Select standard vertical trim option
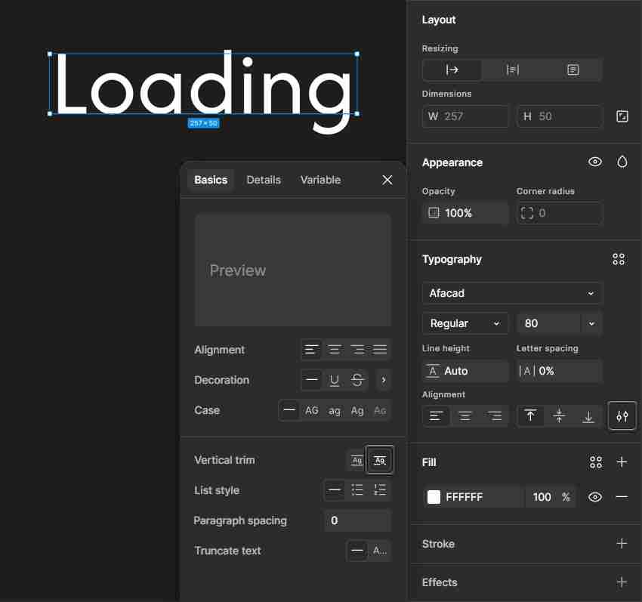Viewport: 642px width, 602px height. [357, 460]
